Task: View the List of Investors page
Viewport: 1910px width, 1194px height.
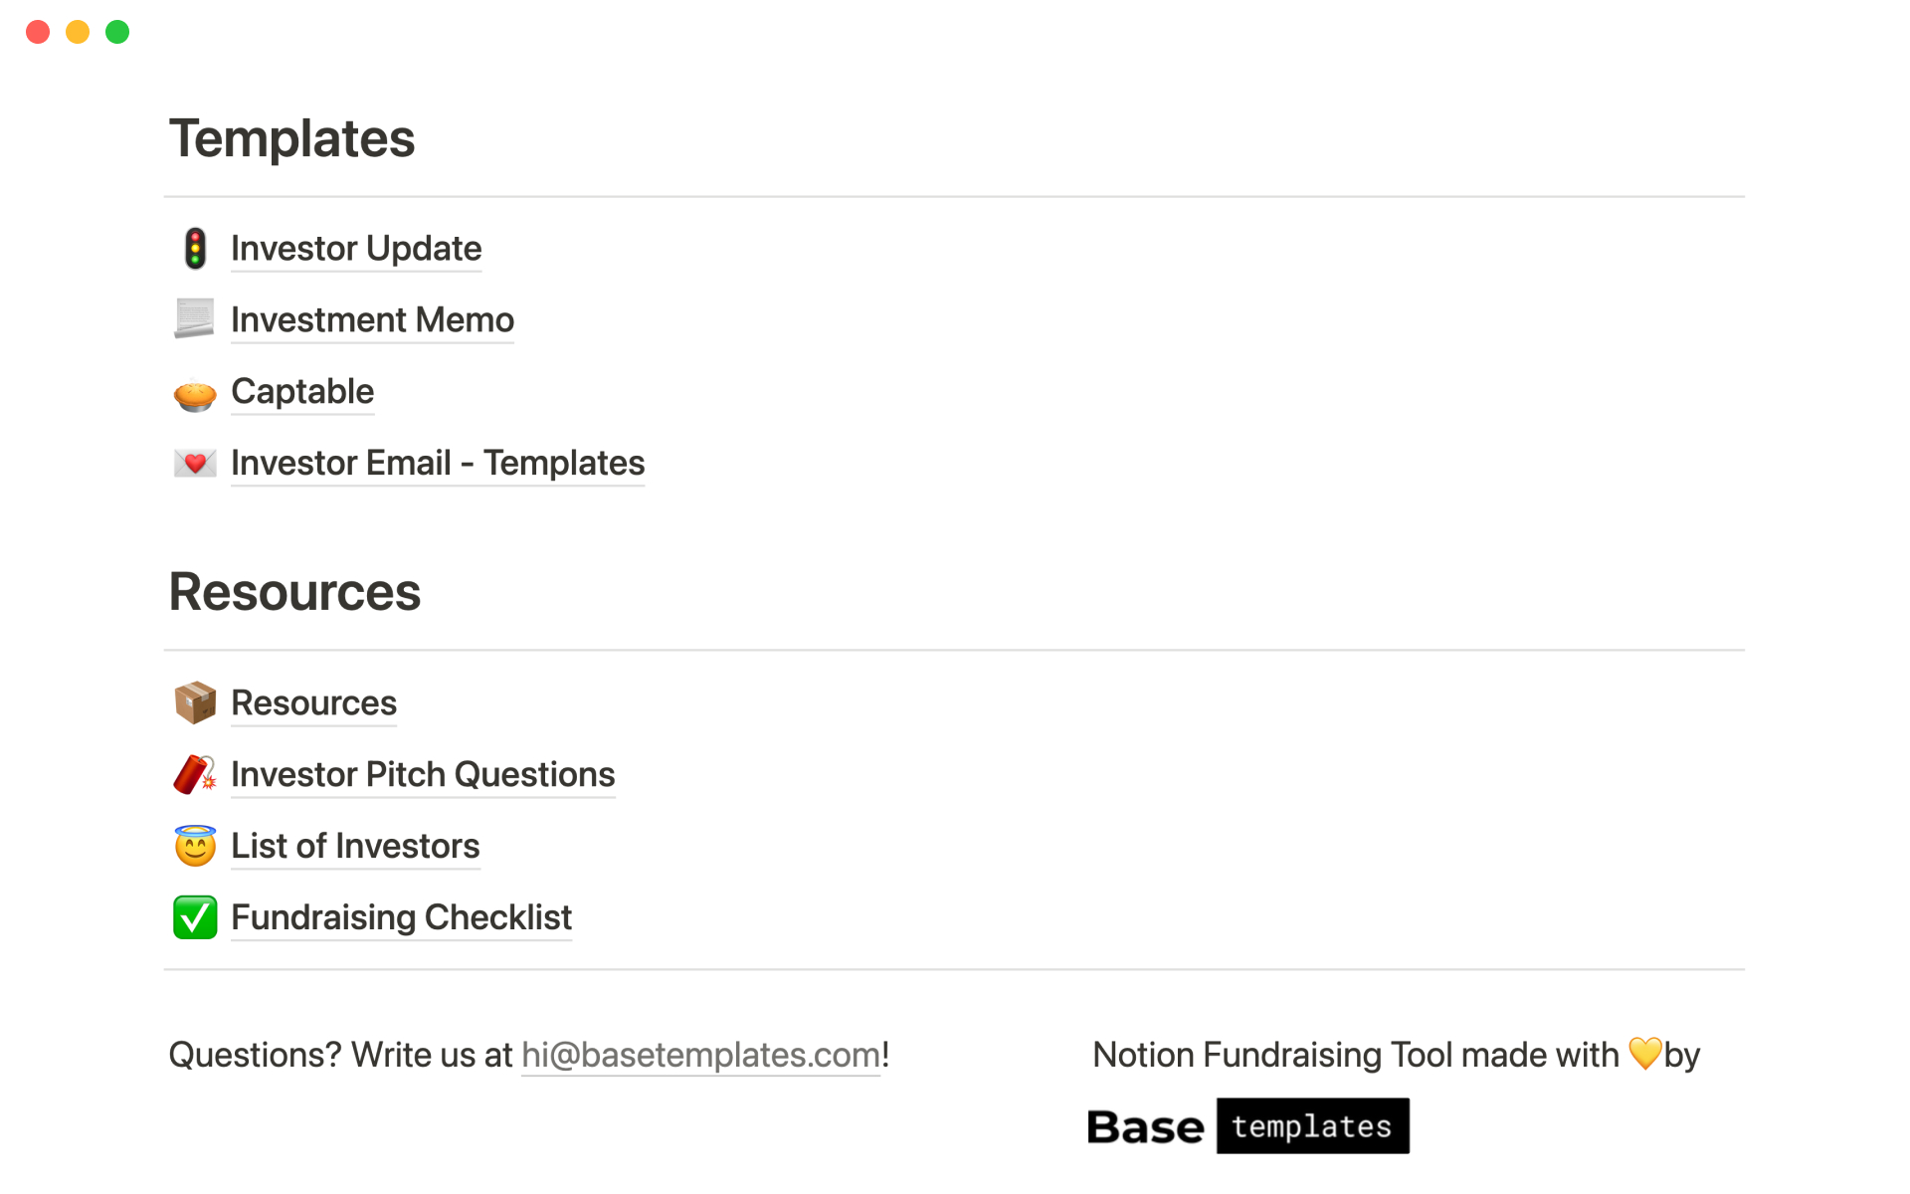Action: point(355,847)
